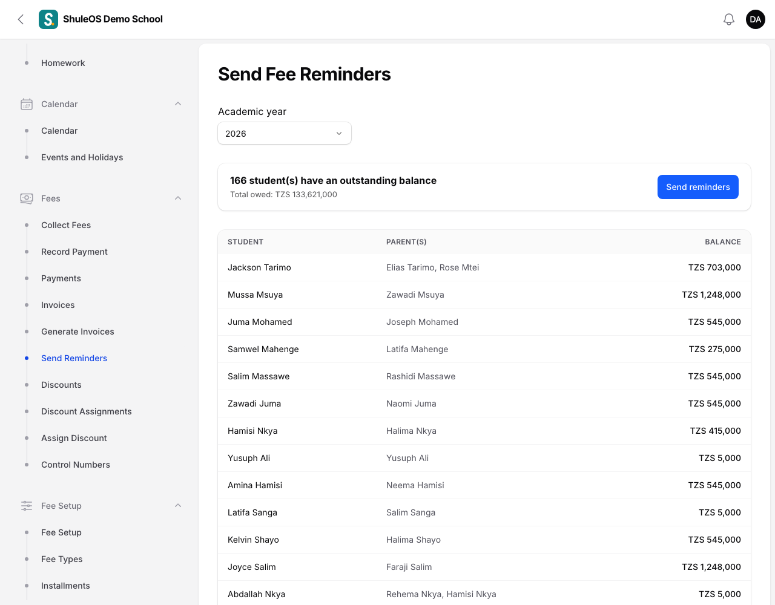Click parents Rehema Nkya, Hamisi Nkya
The image size is (775, 605).
(x=441, y=594)
